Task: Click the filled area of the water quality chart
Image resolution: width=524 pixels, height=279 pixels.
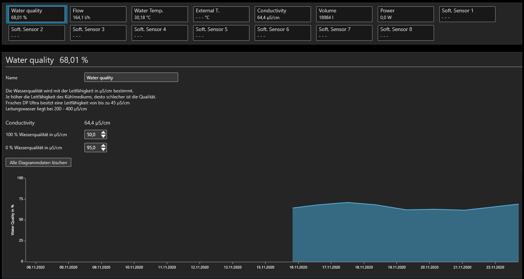Action: point(405,236)
